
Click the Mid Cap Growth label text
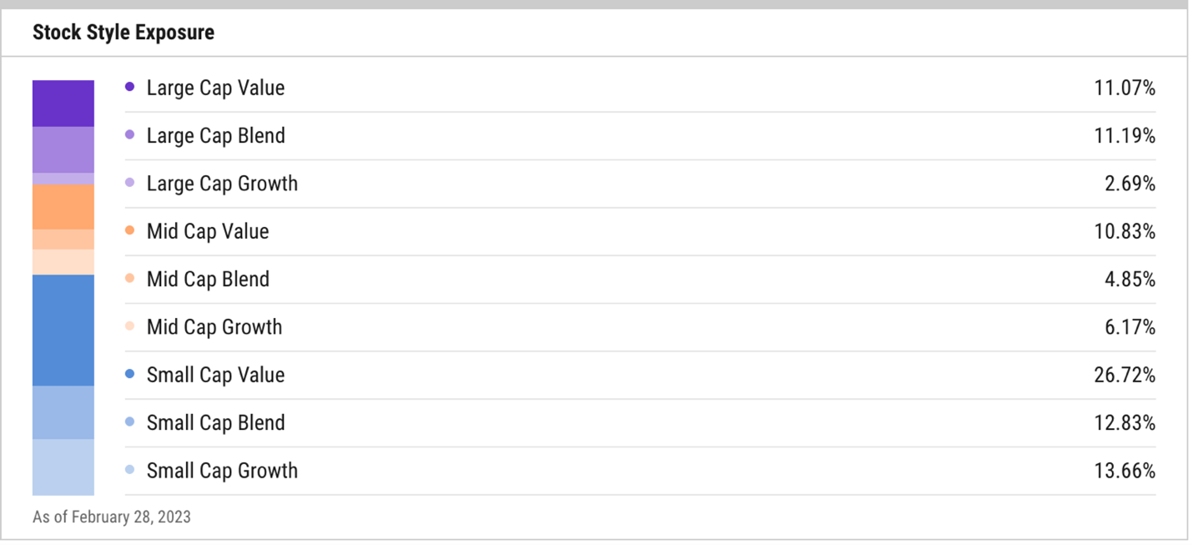click(x=214, y=326)
